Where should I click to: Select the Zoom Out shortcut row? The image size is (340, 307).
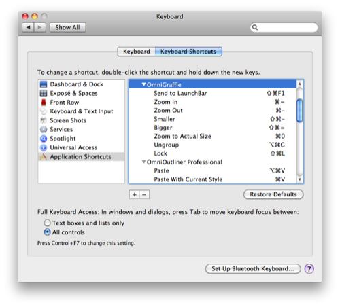(213, 111)
